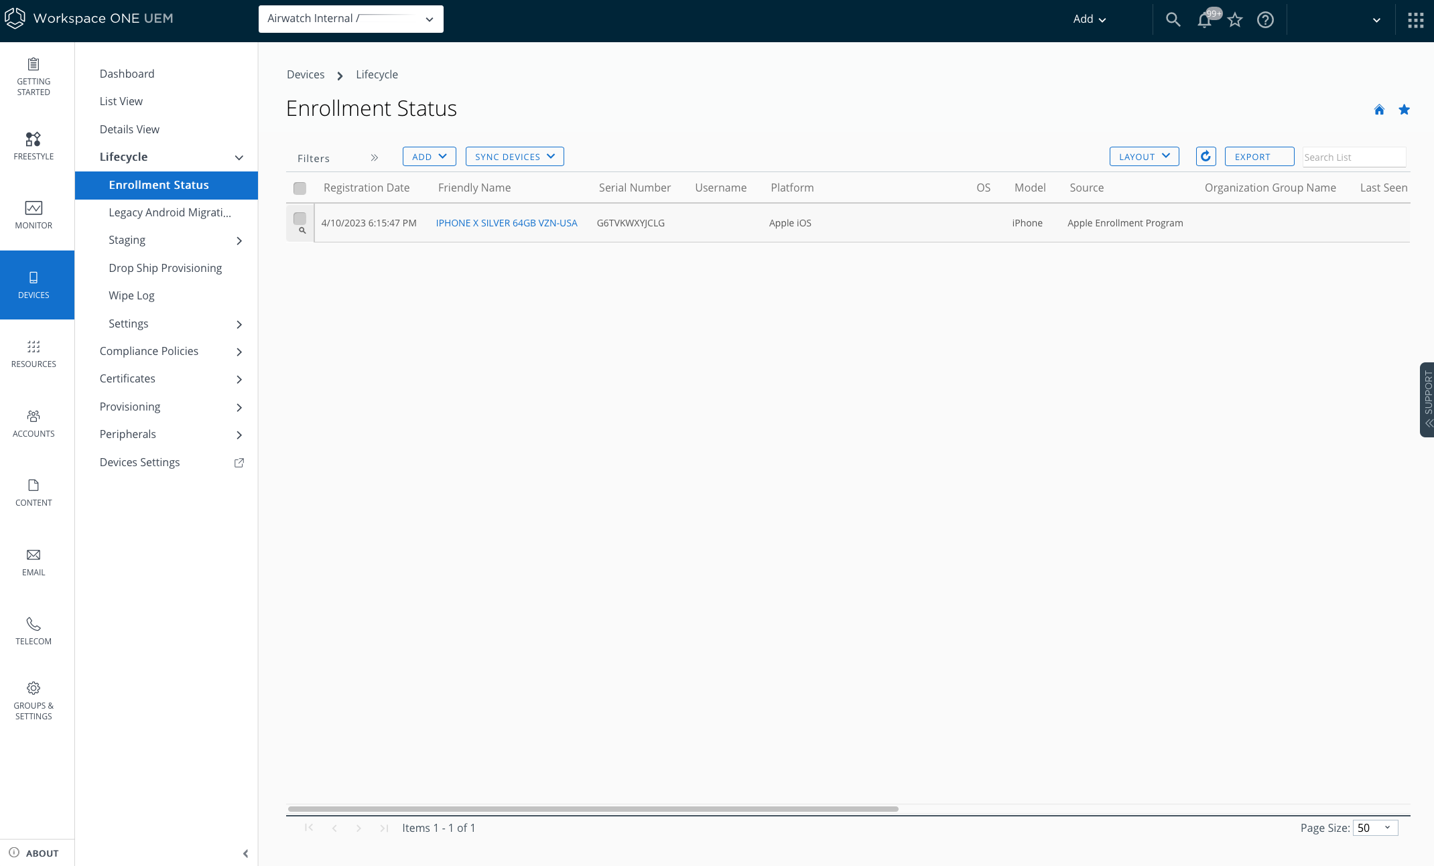Click the EXPORT button

[1259, 156]
